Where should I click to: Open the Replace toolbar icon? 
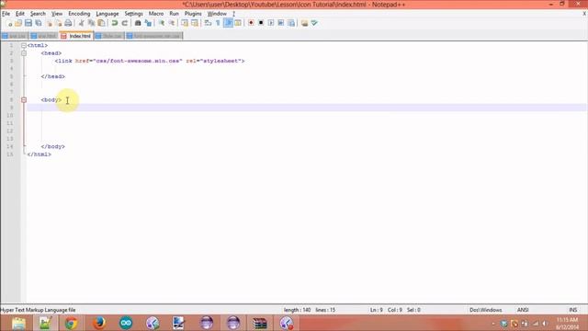click(148, 23)
